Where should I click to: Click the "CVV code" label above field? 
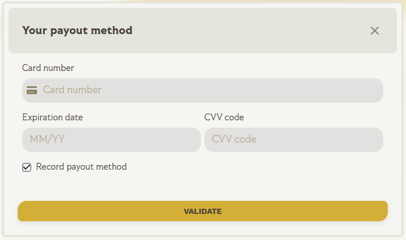pos(224,117)
